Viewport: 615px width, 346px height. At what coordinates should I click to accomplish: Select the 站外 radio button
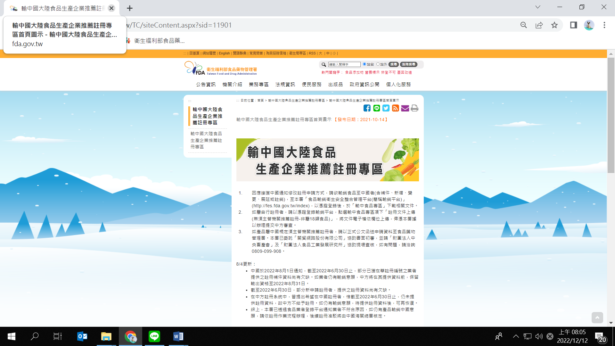pyautogui.click(x=378, y=64)
